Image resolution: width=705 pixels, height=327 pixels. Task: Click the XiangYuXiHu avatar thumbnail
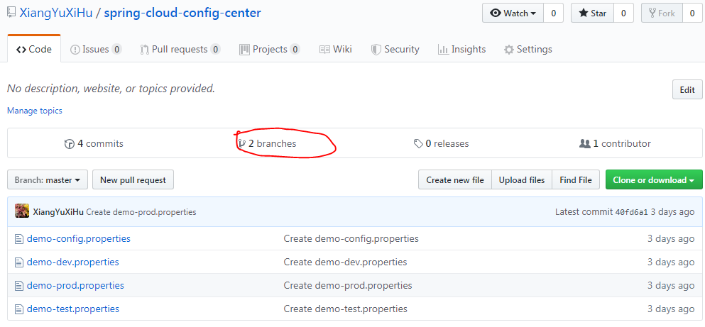pyautogui.click(x=22, y=211)
